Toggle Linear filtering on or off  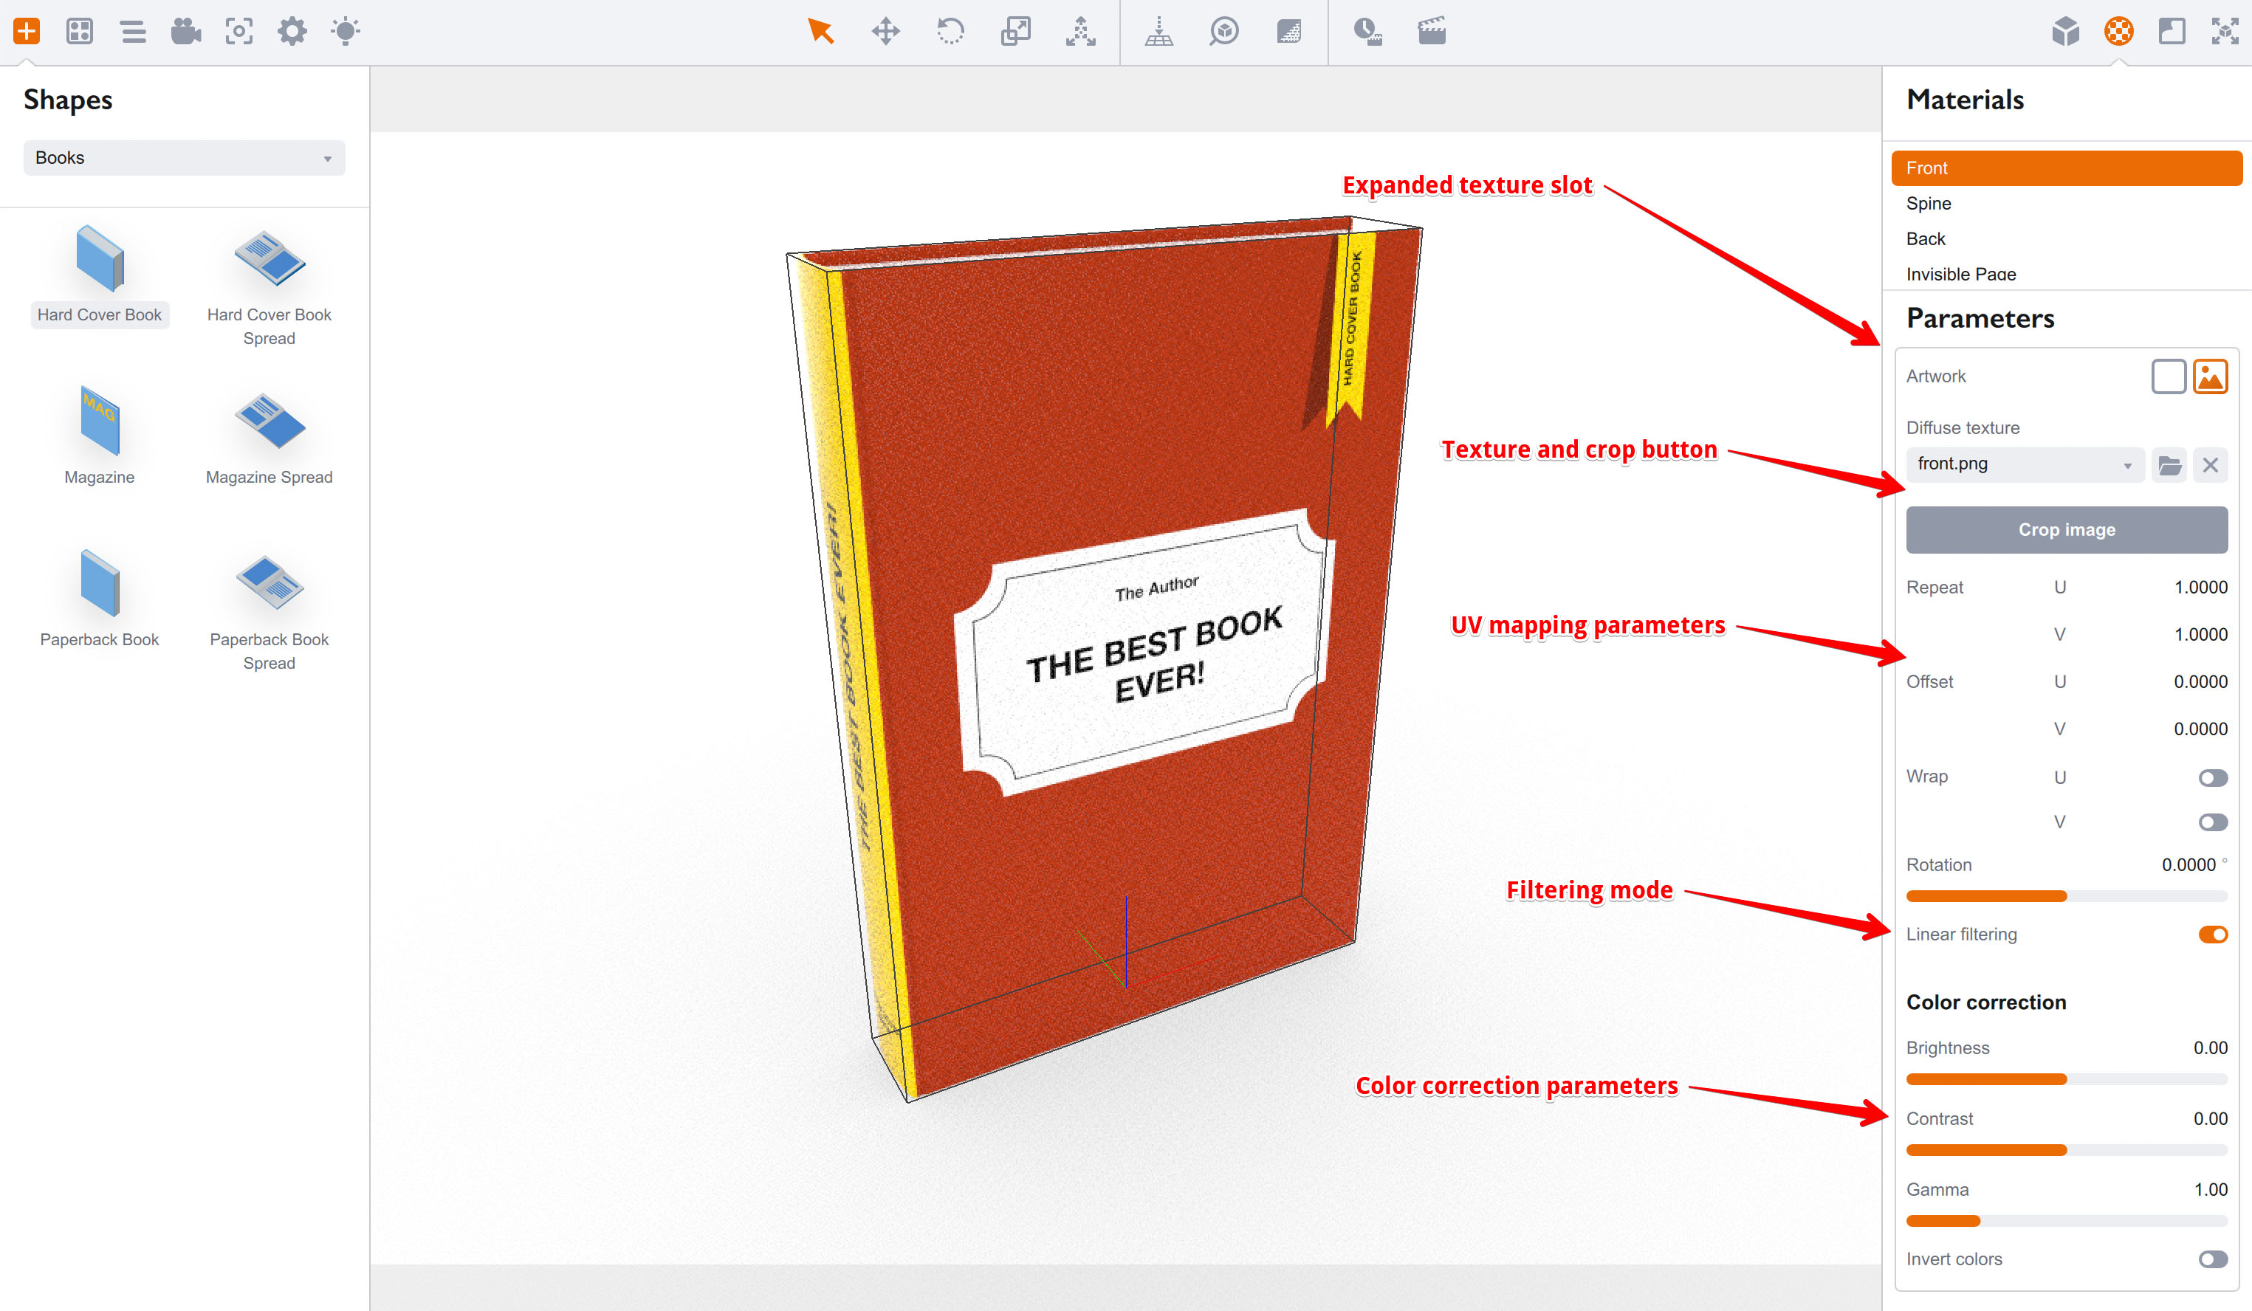pyautogui.click(x=2213, y=934)
